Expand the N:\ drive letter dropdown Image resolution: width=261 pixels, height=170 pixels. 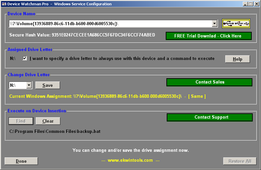tap(29, 85)
